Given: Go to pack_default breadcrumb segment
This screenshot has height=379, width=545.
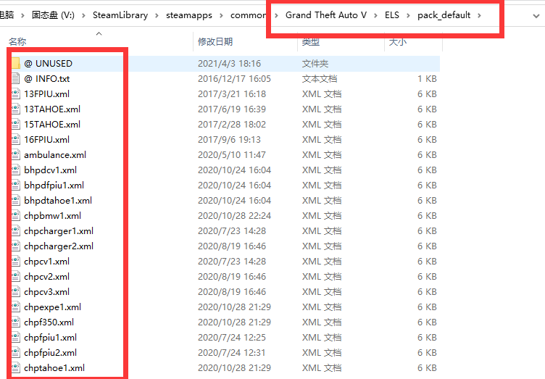Looking at the screenshot, I should 444,15.
